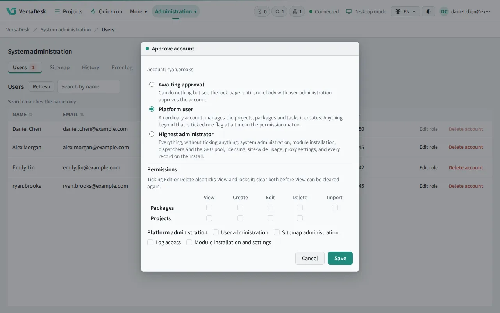Go to System administration breadcrumb
The height and width of the screenshot is (313, 500).
click(66, 29)
